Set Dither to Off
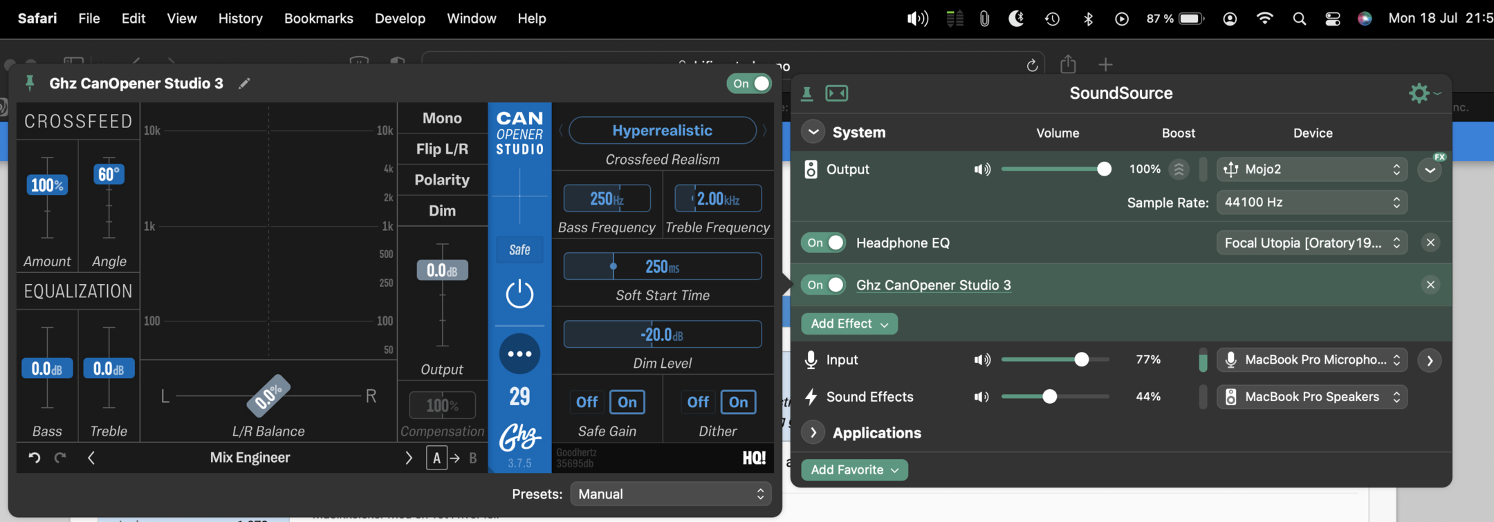Image resolution: width=1494 pixels, height=522 pixels. pyautogui.click(x=697, y=402)
